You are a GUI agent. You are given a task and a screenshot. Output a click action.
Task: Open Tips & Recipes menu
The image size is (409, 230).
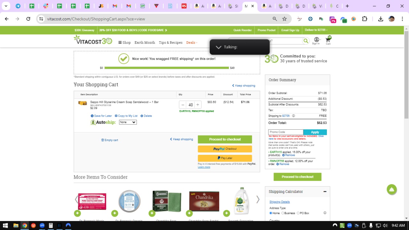(171, 43)
